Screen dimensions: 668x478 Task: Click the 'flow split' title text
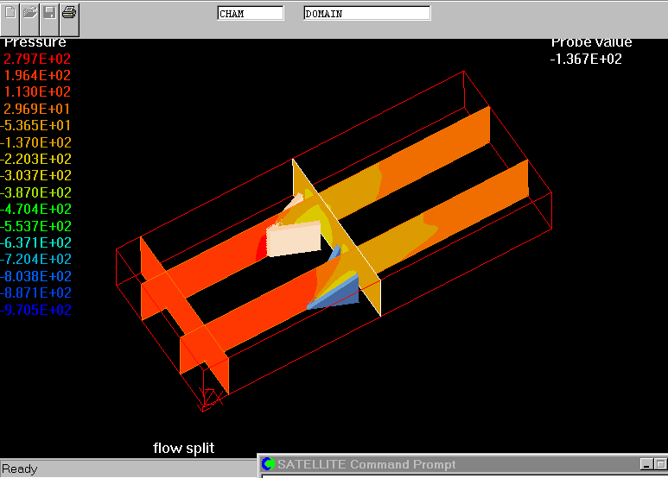click(183, 448)
